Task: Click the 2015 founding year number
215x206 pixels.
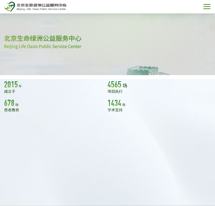Action: coord(11,84)
